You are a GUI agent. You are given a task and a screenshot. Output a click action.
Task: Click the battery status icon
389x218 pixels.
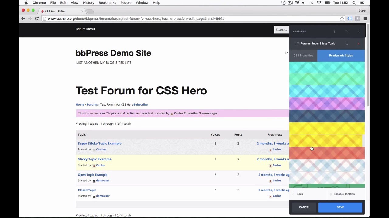327,3
